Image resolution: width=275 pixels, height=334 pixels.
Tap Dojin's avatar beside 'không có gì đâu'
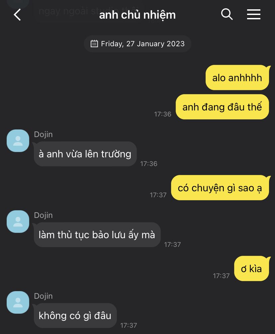pos(18,302)
